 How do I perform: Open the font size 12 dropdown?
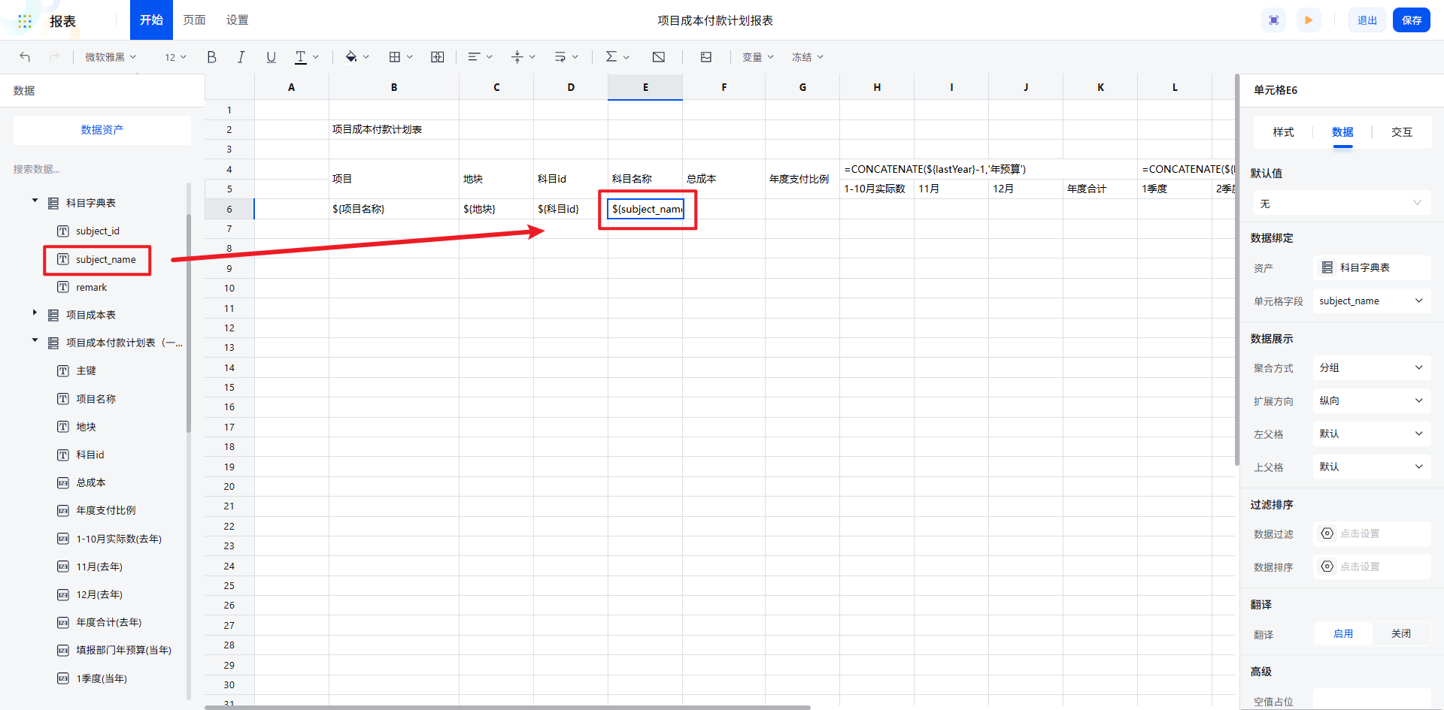[x=175, y=57]
